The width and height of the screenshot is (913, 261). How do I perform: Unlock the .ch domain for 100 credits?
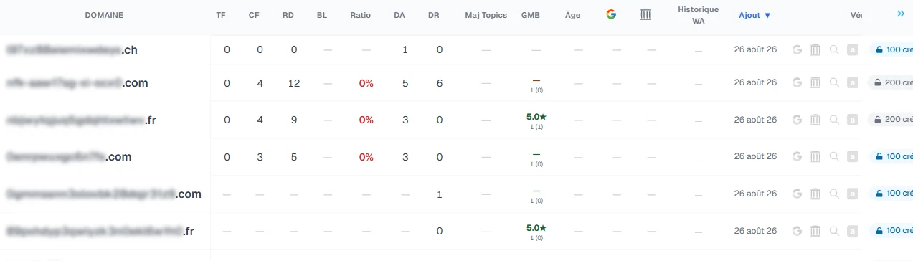tap(891, 50)
